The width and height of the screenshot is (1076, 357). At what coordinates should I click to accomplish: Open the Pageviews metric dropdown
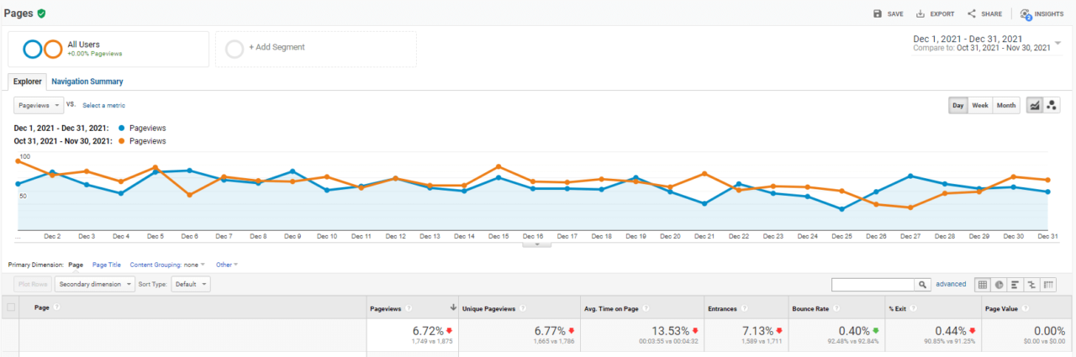[39, 105]
